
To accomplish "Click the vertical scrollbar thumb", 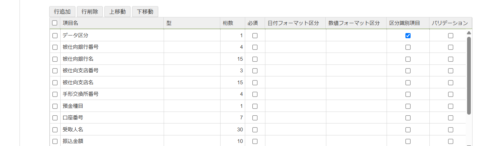I will pyautogui.click(x=469, y=75).
